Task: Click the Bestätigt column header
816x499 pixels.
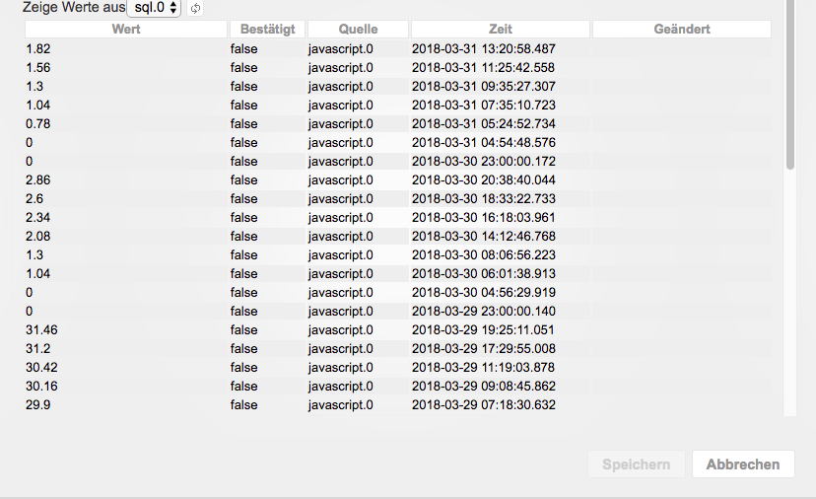Action: click(x=267, y=30)
